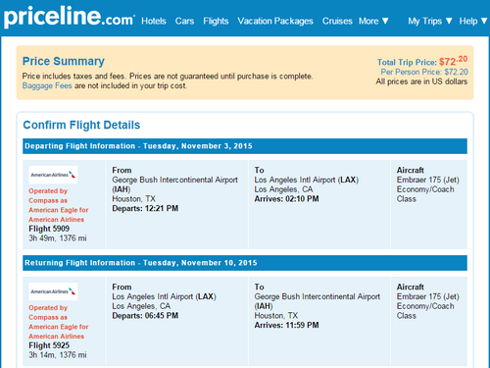Open Vacation Packages page

(x=275, y=21)
